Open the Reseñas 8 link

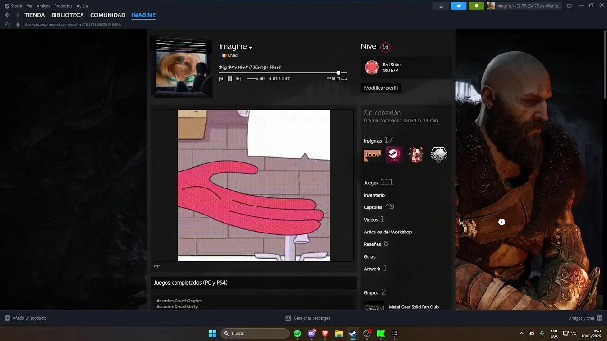(376, 244)
